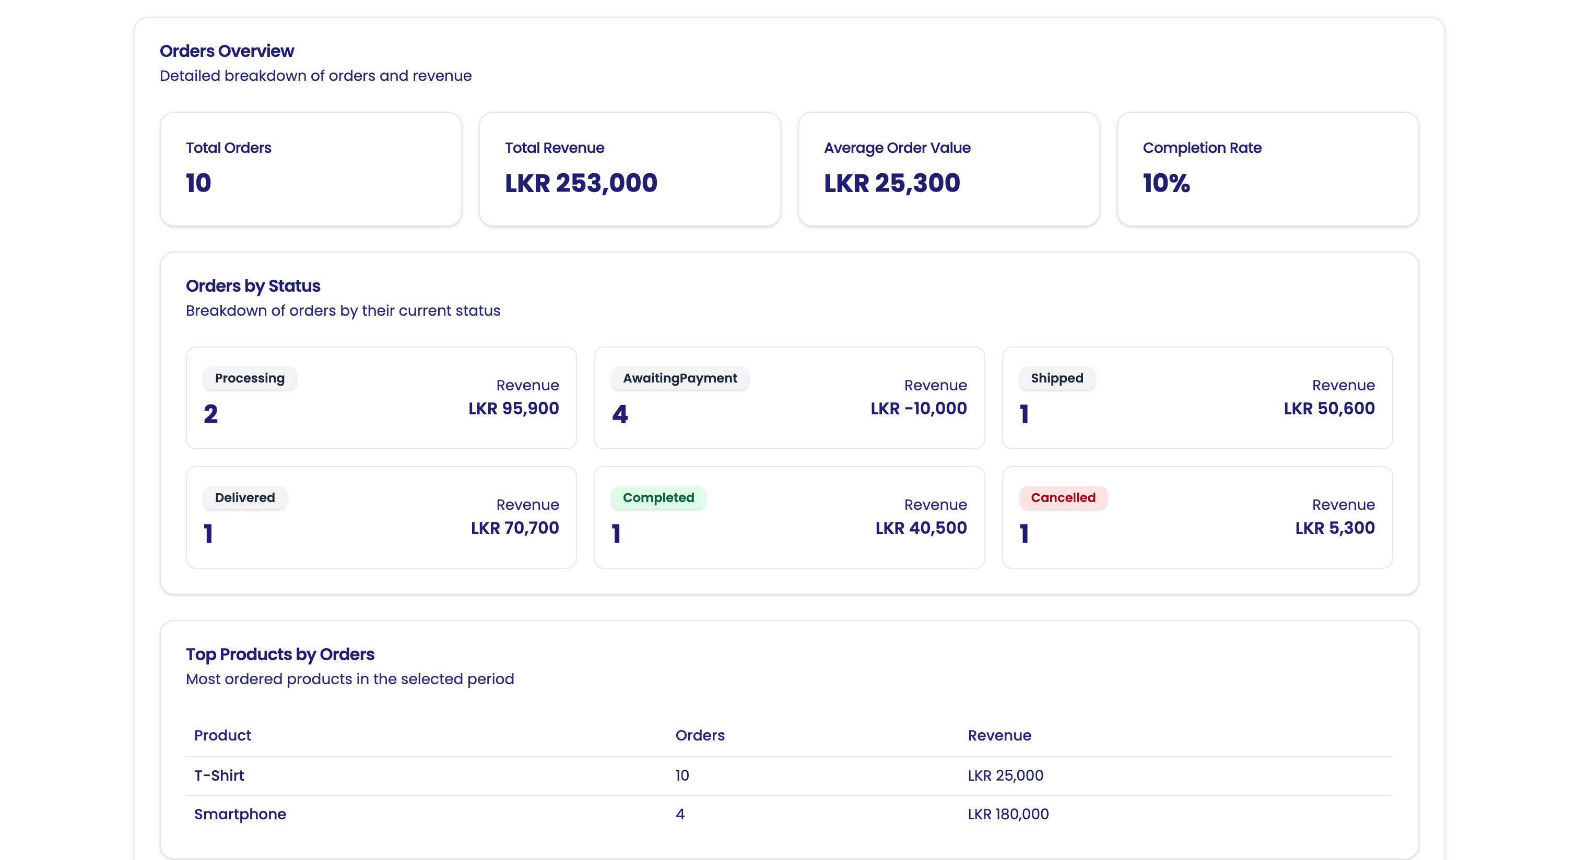Click the Top Products by Orders heading
The image size is (1577, 860).
280,654
